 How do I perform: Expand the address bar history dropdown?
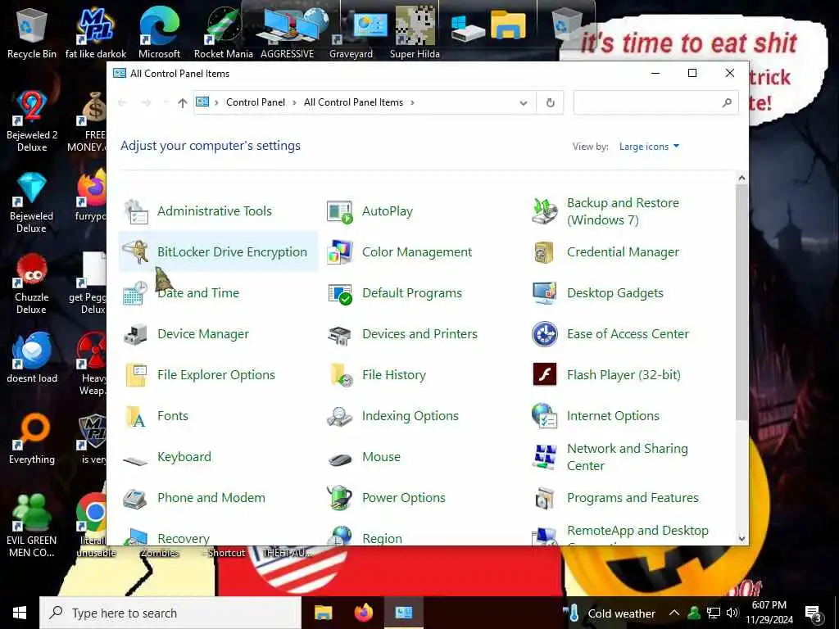point(524,102)
